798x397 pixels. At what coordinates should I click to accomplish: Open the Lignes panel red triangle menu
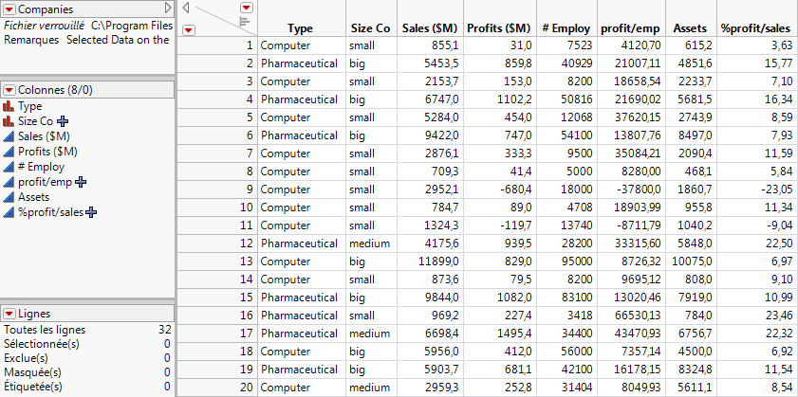(x=9, y=314)
